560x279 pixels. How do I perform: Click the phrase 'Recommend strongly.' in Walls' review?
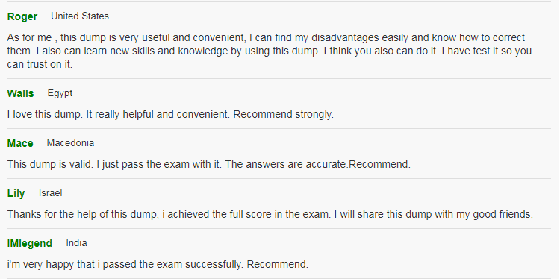(x=284, y=115)
